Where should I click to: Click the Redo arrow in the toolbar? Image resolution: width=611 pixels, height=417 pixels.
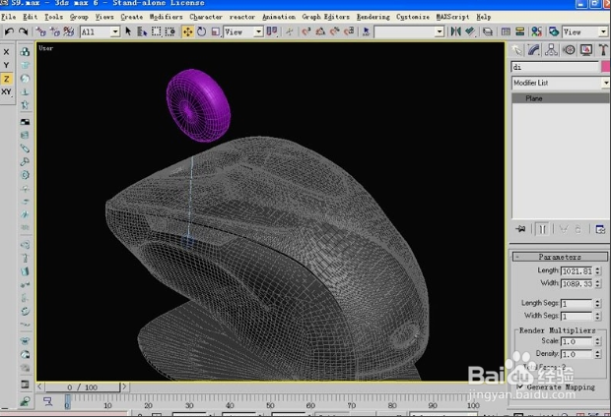(x=24, y=31)
